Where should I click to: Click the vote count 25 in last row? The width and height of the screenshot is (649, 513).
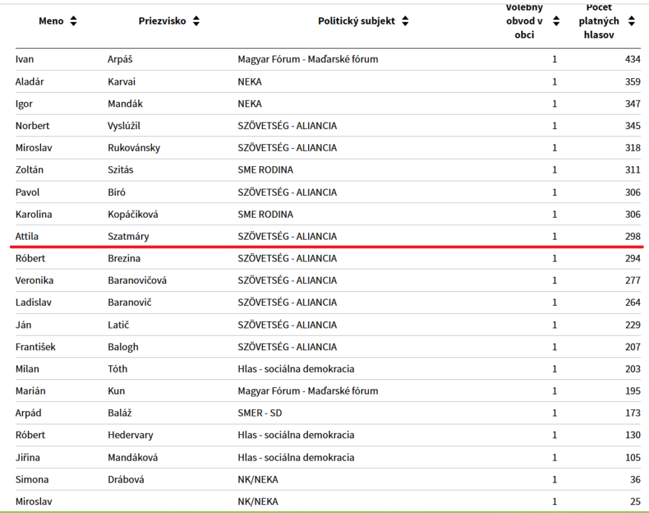pos(635,502)
